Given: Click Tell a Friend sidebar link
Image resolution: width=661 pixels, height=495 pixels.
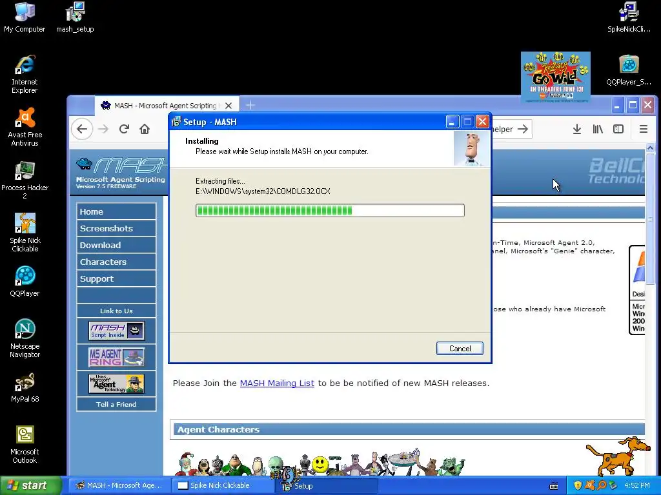Looking at the screenshot, I should coord(116,404).
